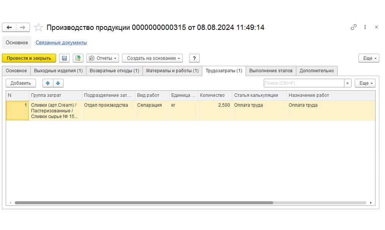The height and width of the screenshot is (230, 385).
Task: Click the horizontal scrollbar thumb of the table
Action: coord(144,203)
